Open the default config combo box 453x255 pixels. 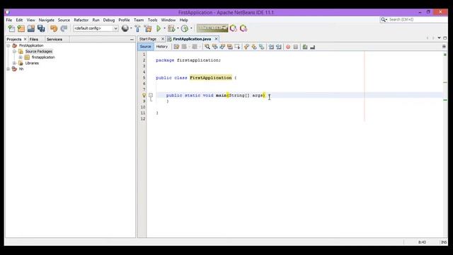click(x=96, y=28)
